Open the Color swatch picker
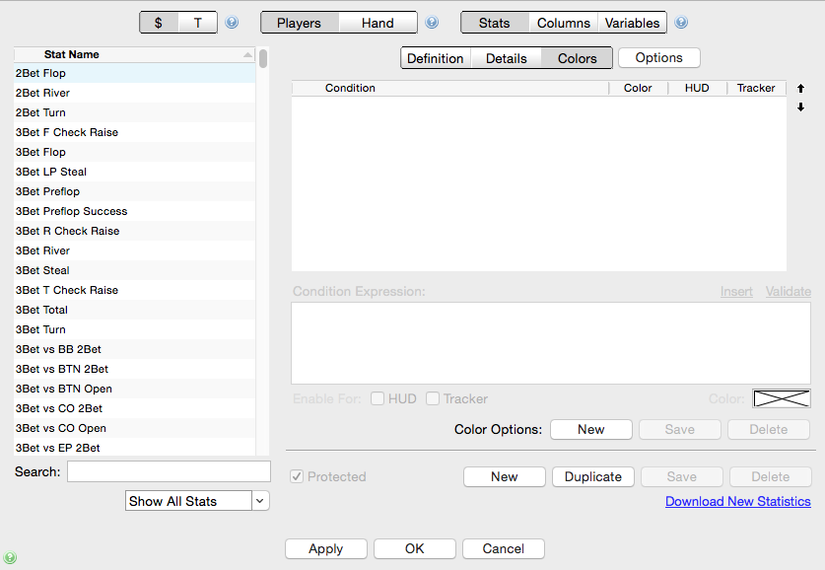This screenshot has width=825, height=570. 782,398
